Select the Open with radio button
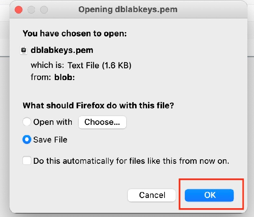This screenshot has width=254, height=217. click(27, 122)
